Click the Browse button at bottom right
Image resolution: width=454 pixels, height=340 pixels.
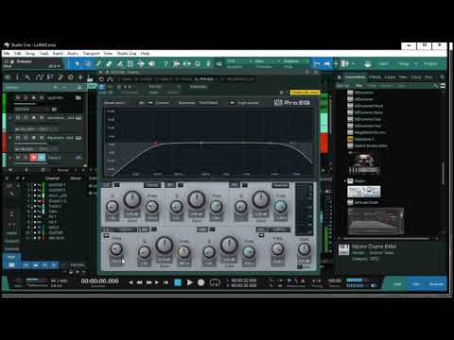tap(436, 284)
